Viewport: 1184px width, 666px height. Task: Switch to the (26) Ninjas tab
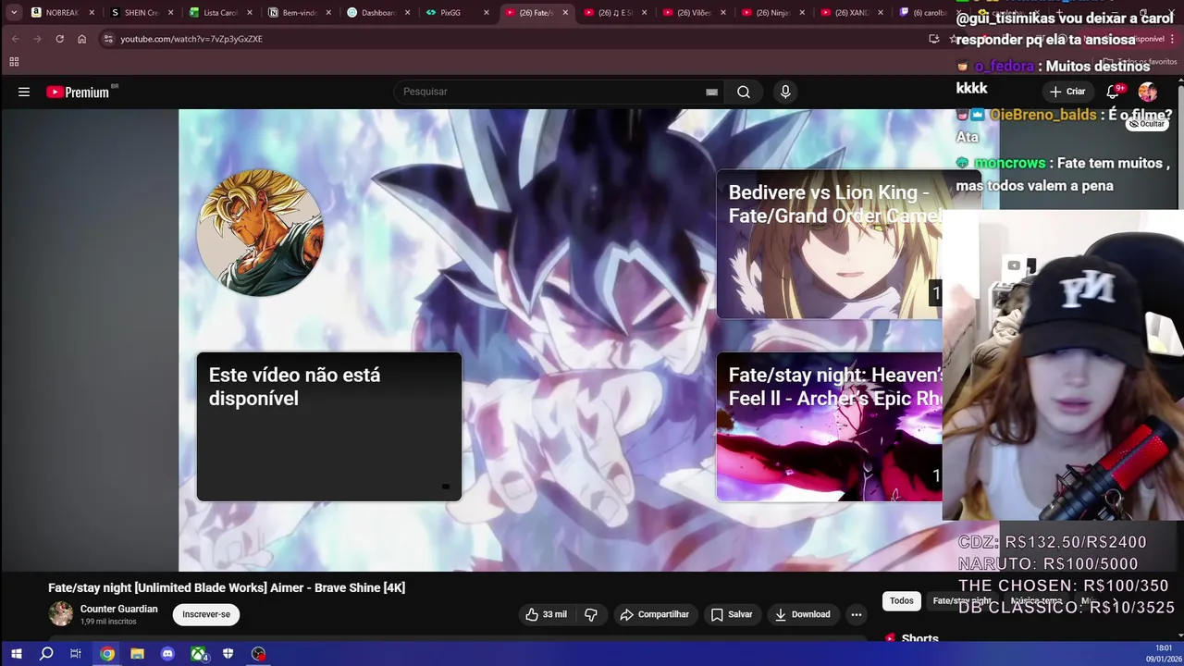[772, 13]
